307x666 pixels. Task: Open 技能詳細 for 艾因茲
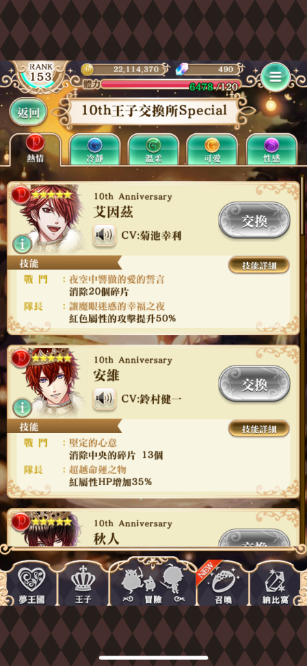click(259, 266)
